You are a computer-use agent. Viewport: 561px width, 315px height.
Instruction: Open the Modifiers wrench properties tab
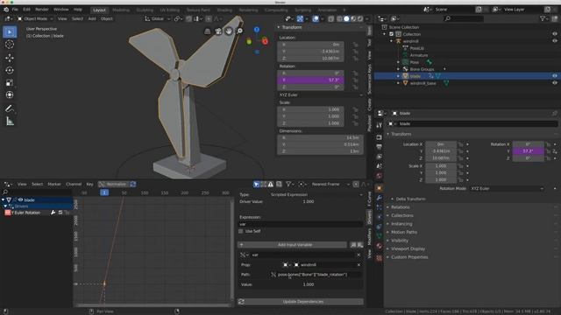(380, 198)
